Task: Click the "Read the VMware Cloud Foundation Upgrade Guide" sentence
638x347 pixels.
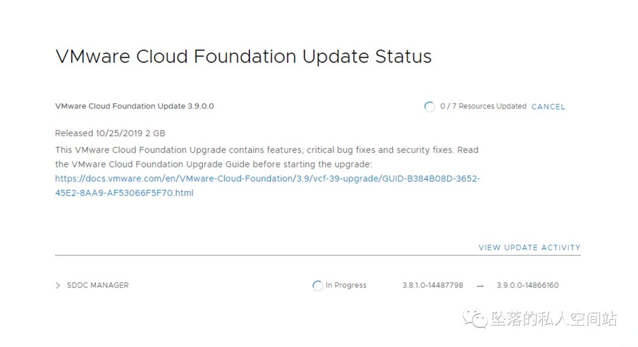Action: (x=213, y=164)
